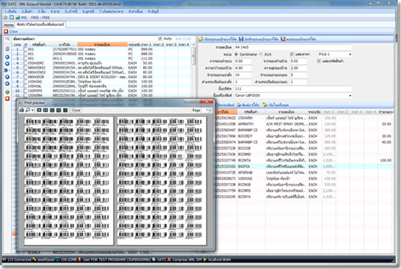Image resolution: width=401 pixels, height=269 pixels.
Task: Click the field containing 111
Action: pyautogui.click(x=293, y=89)
